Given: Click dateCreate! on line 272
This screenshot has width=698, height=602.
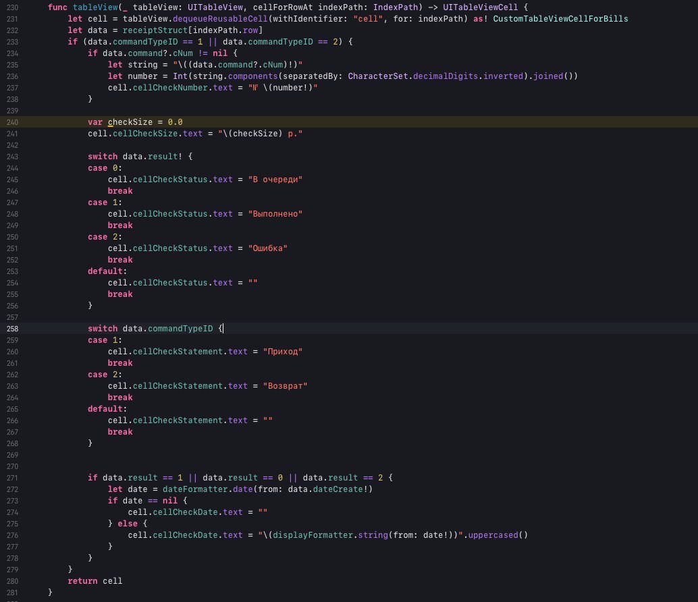Looking at the screenshot, I should [340, 489].
